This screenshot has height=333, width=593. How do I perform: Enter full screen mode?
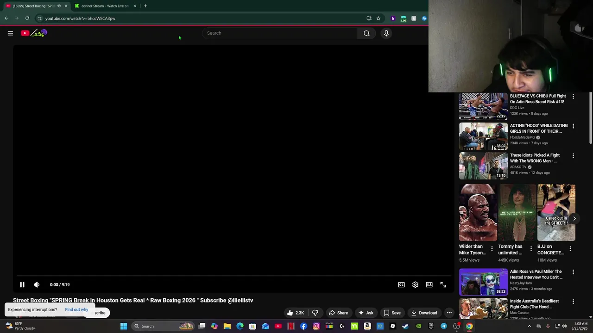[443, 284]
